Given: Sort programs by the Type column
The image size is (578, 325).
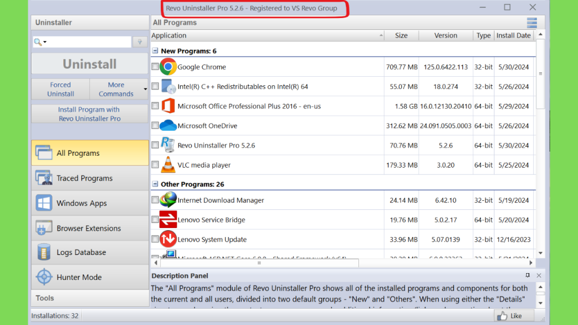Looking at the screenshot, I should (483, 36).
